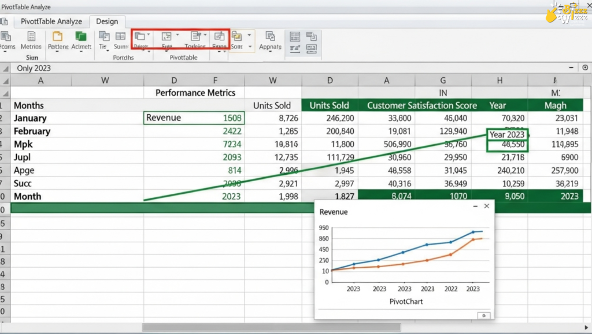Close the Revenue PivotChart window

pos(487,206)
